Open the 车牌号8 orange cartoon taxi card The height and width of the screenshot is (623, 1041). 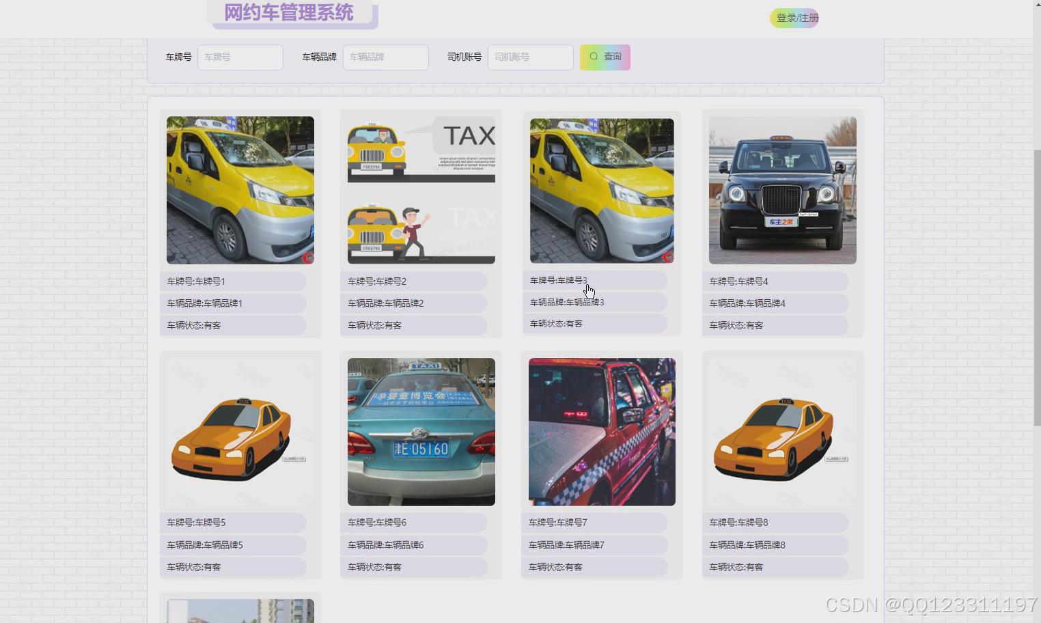[782, 431]
